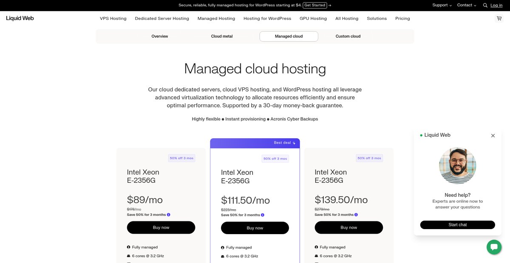
Task: Click Fully managed icon in $89 plan
Action: coord(129,247)
